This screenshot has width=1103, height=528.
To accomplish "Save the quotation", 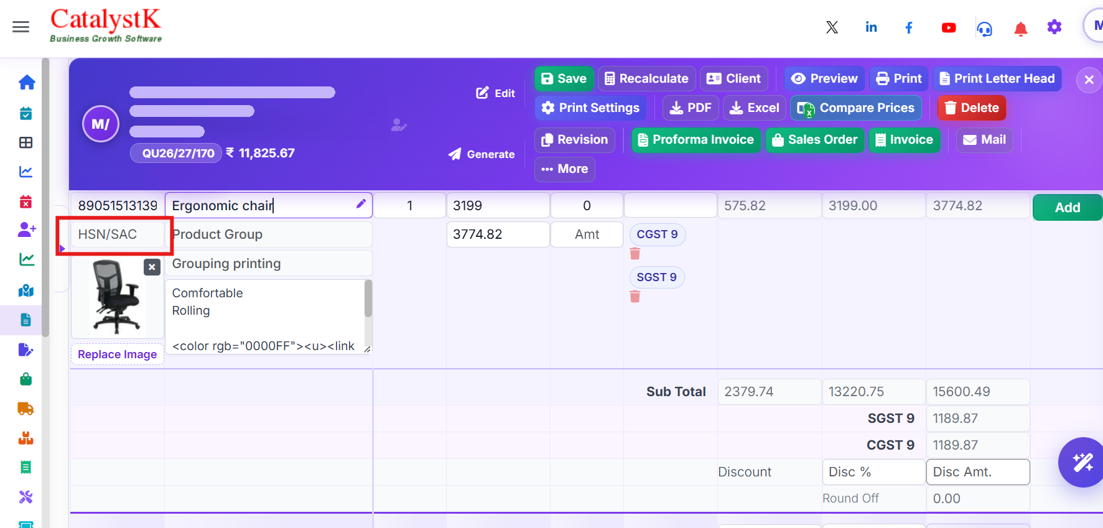I will (x=564, y=79).
